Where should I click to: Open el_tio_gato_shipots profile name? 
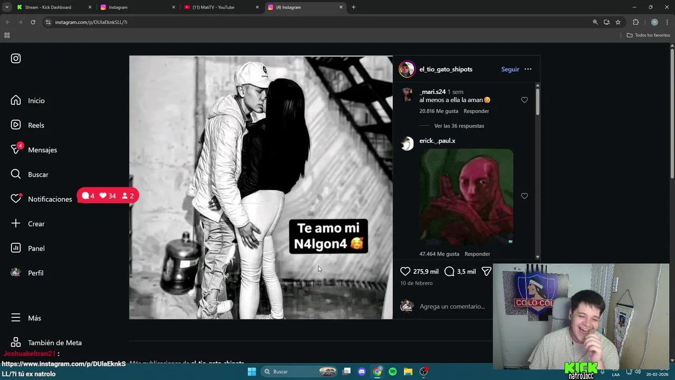[446, 69]
